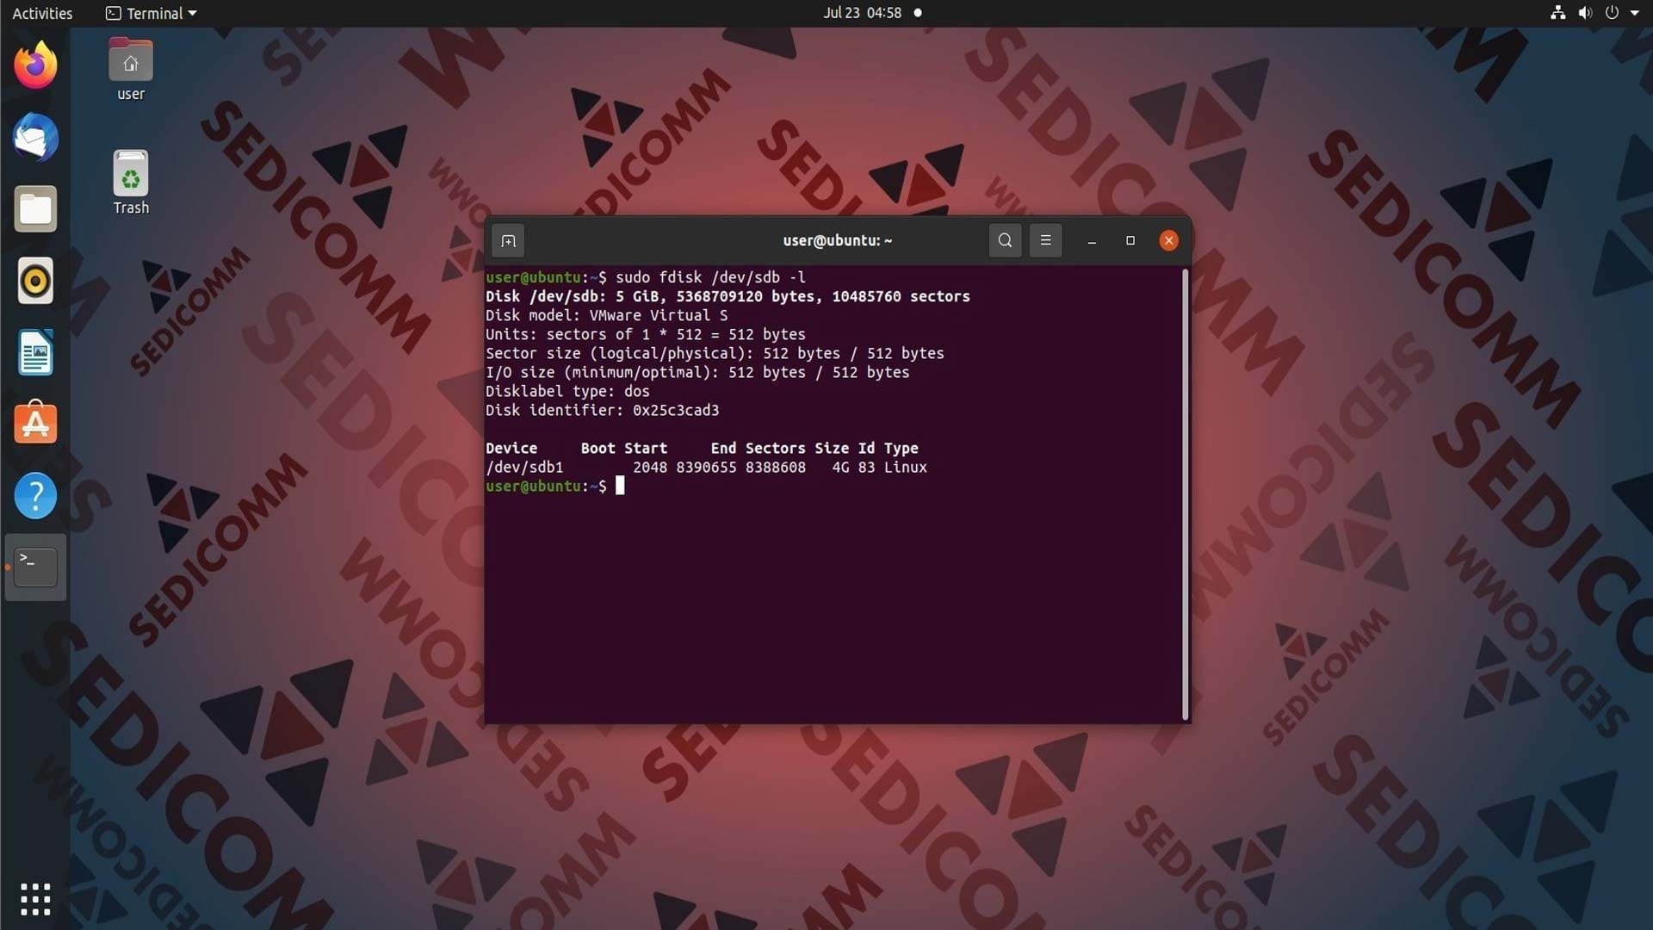Viewport: 1653px width, 930px height.
Task: Click the 'Disklabel type: dos' line
Action: click(x=567, y=391)
